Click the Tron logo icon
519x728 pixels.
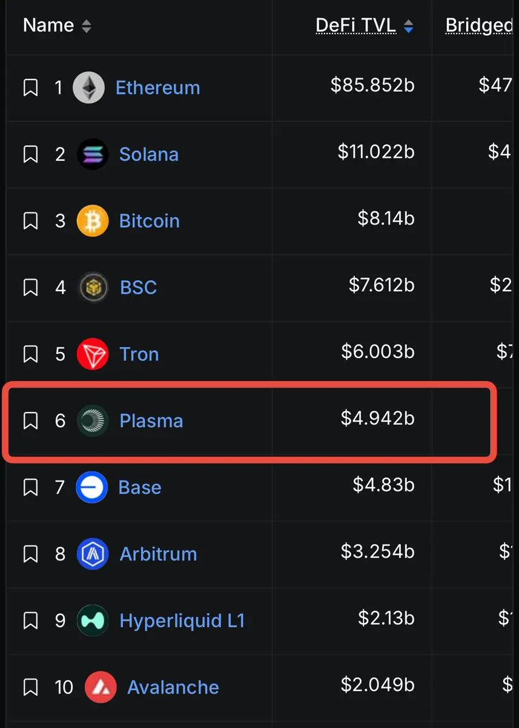click(93, 354)
